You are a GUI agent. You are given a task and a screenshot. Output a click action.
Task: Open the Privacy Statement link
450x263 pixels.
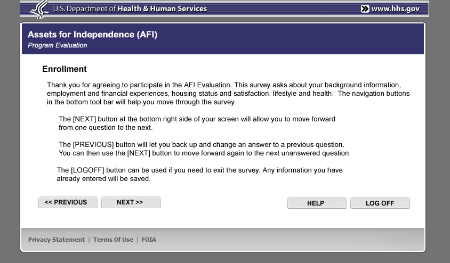click(57, 240)
